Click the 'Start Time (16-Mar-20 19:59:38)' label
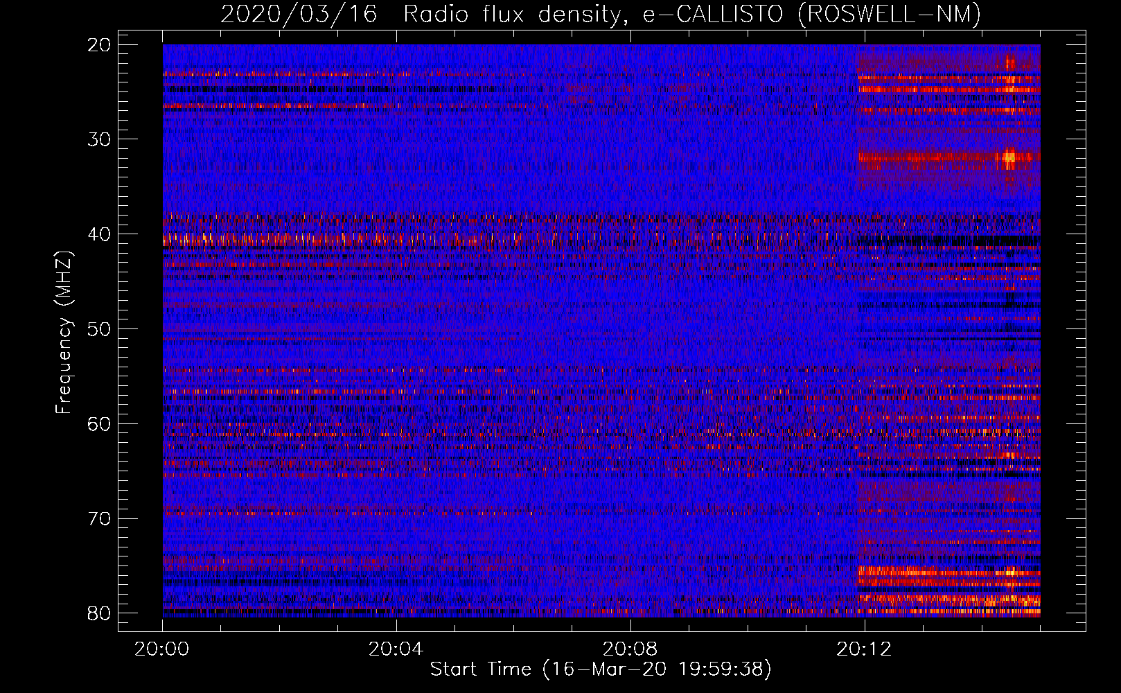The image size is (1121, 693). click(601, 669)
